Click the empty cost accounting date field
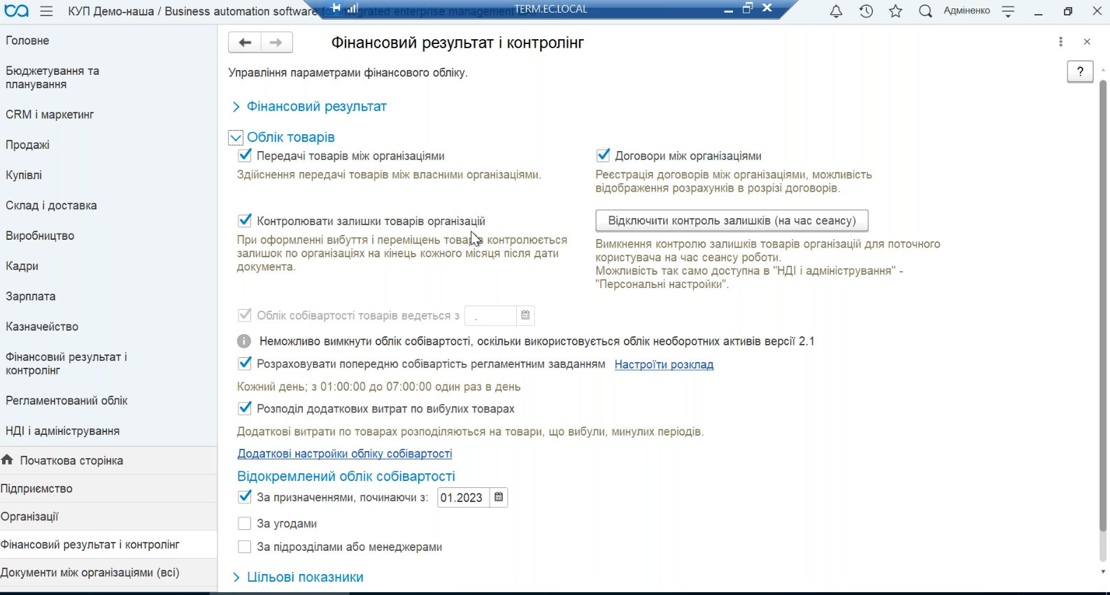 [490, 315]
